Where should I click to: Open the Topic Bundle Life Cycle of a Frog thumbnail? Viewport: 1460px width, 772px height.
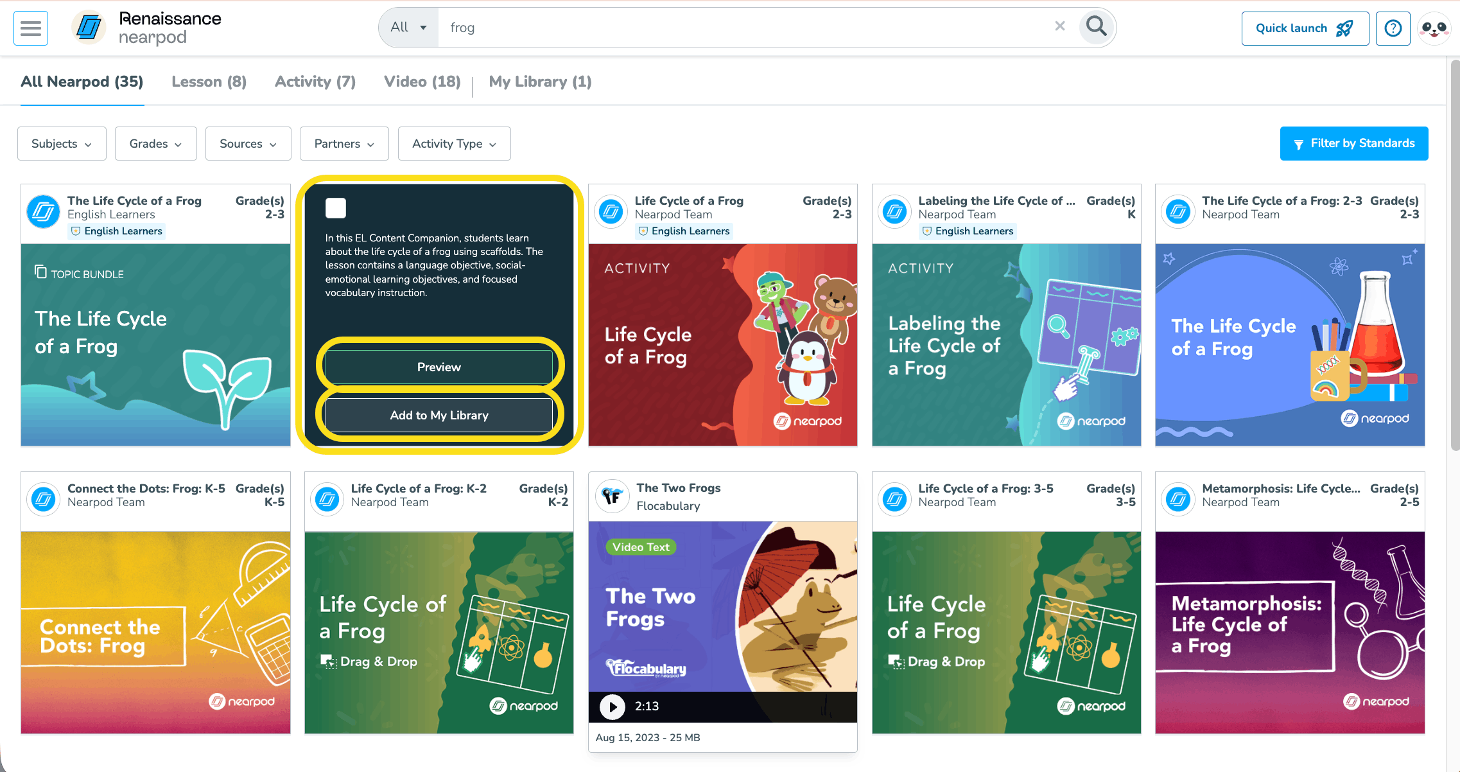(x=155, y=345)
